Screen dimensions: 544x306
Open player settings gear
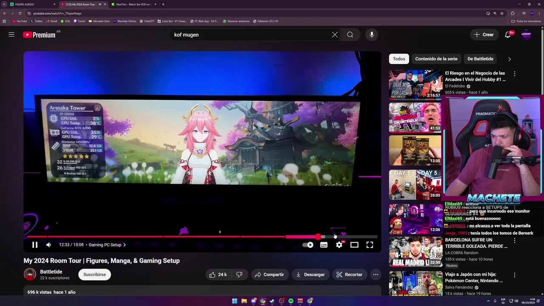coord(339,245)
